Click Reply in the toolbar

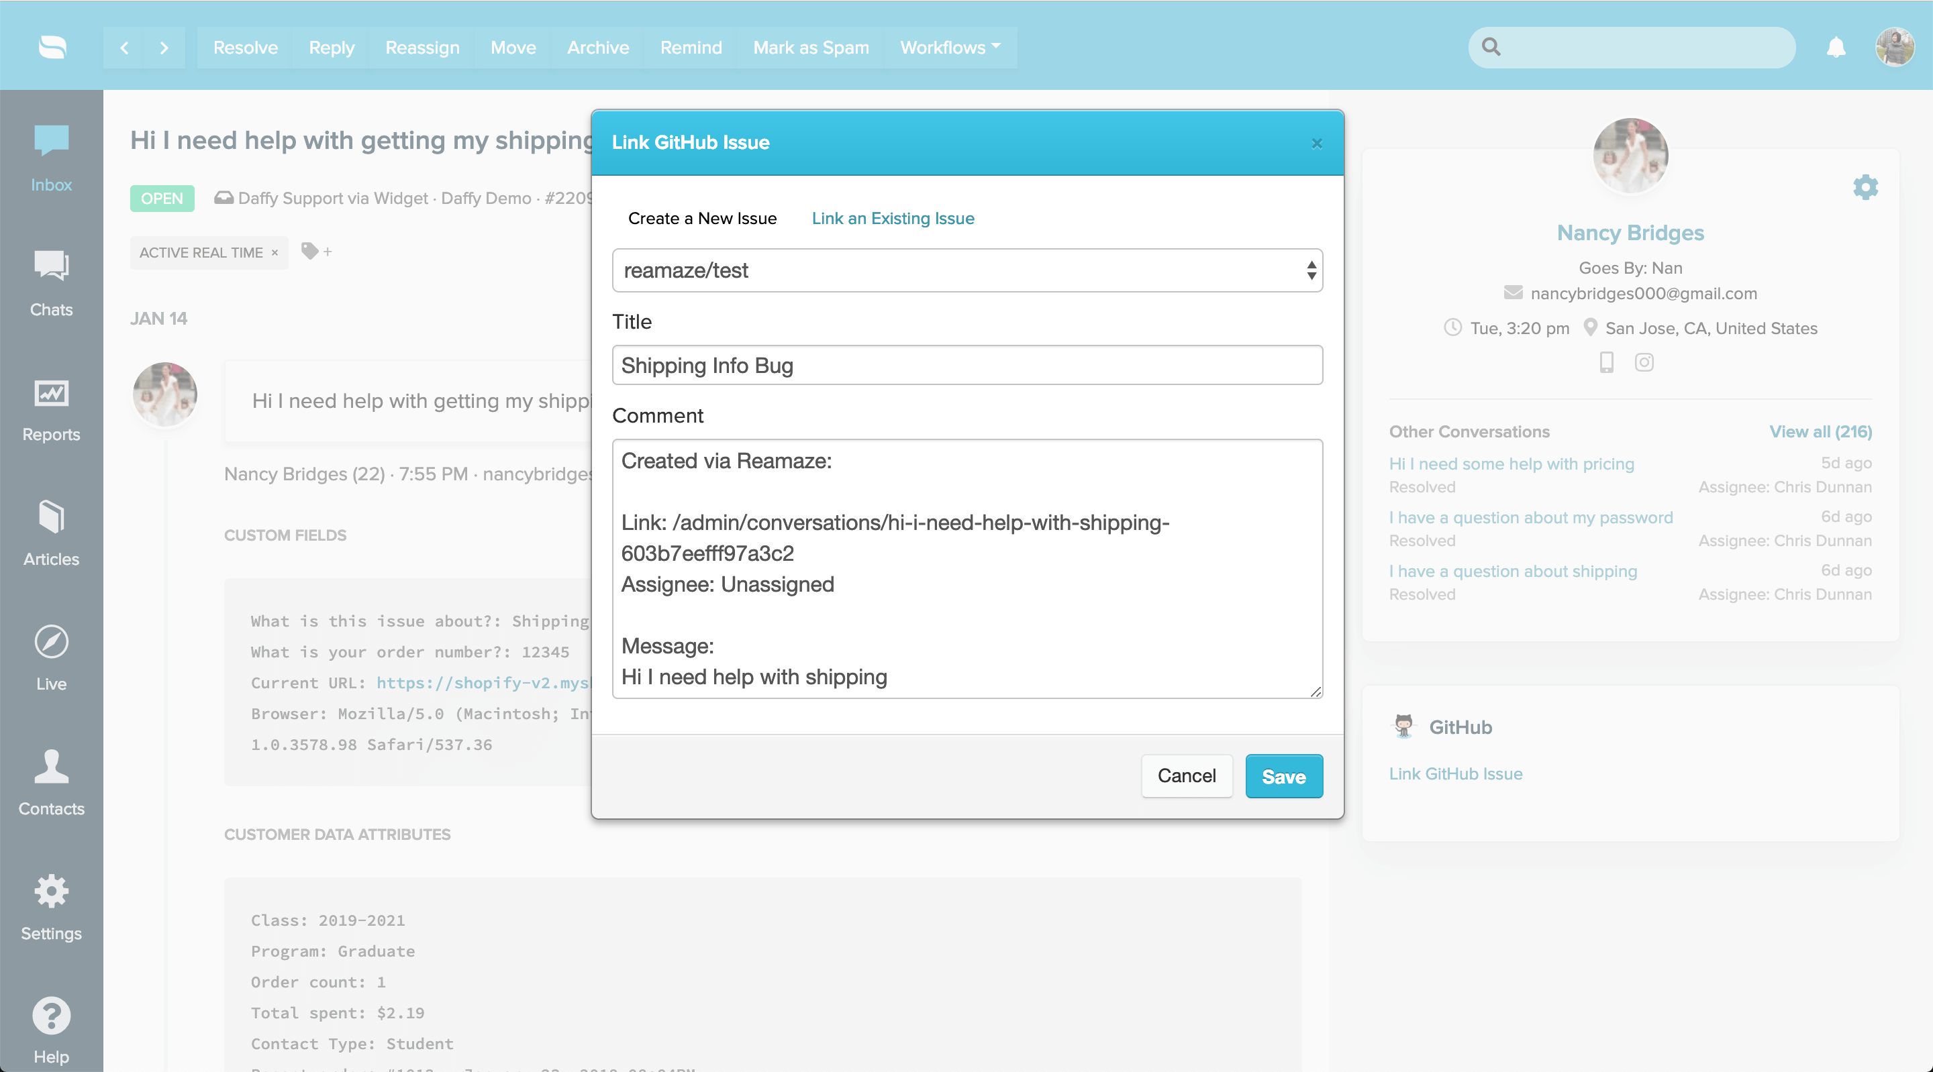[332, 47]
